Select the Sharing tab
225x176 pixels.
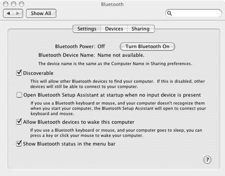click(140, 29)
